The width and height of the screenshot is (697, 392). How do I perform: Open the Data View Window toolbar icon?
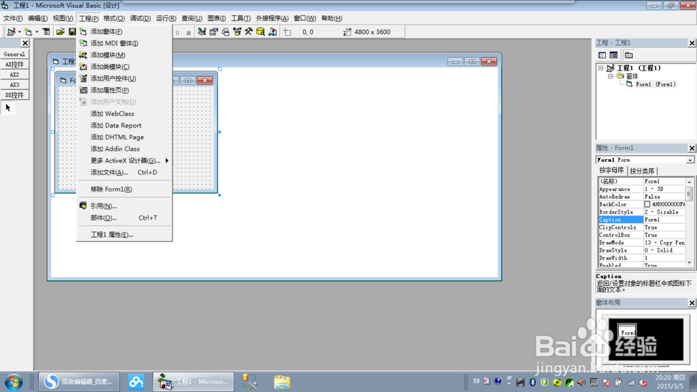[261, 31]
